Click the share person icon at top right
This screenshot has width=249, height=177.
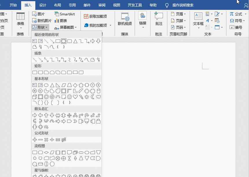pos(246,6)
